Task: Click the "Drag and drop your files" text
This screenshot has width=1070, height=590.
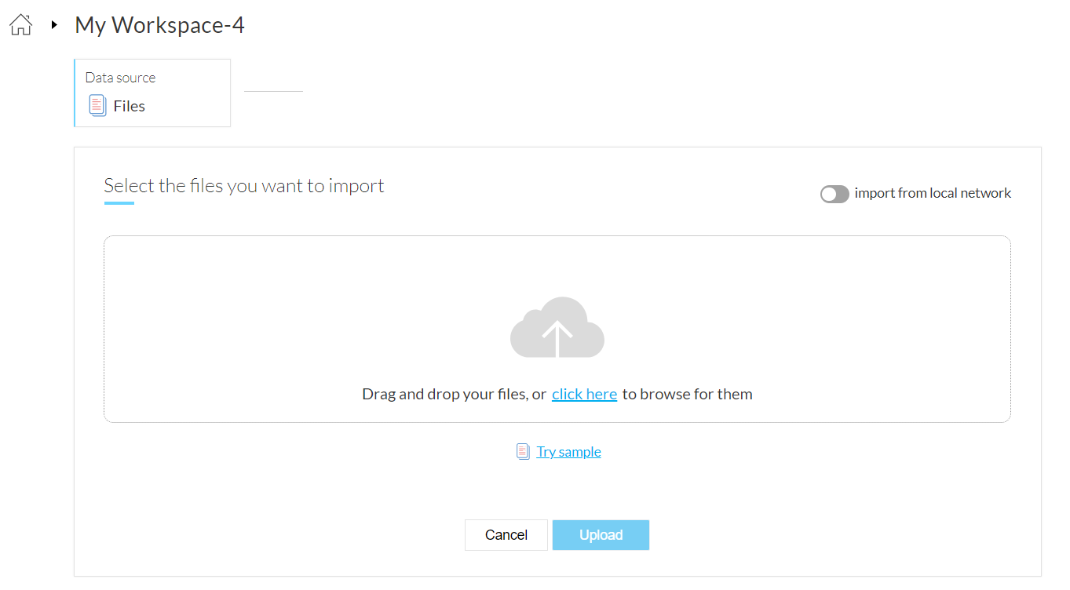Action: [454, 394]
